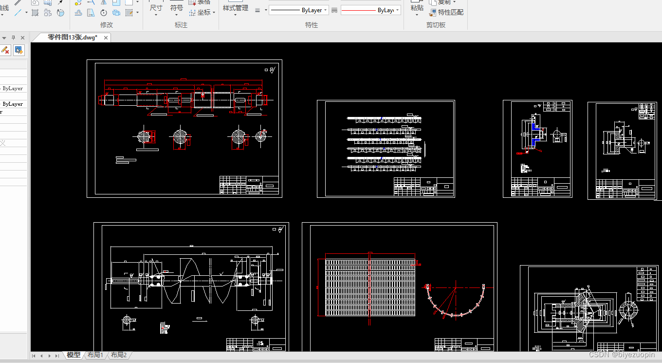
Task: Click the hatch edit pencil icon
Action: (129, 13)
